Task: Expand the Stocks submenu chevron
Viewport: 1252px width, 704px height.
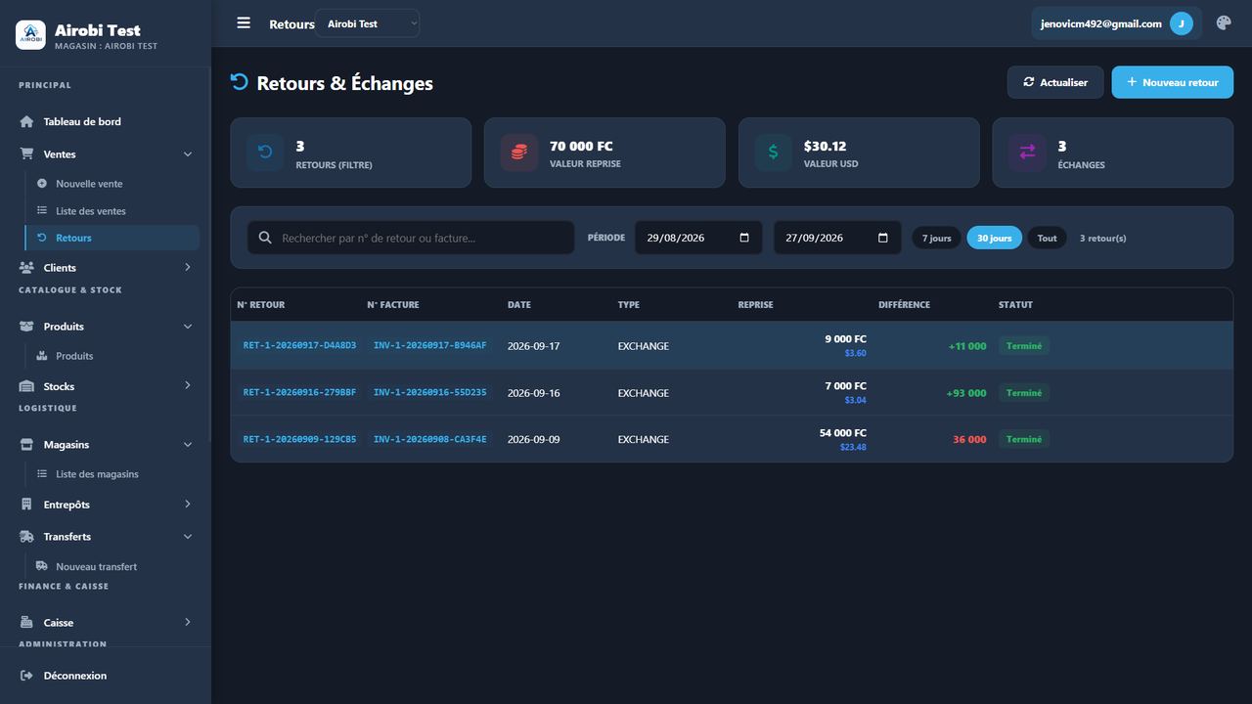Action: point(188,386)
